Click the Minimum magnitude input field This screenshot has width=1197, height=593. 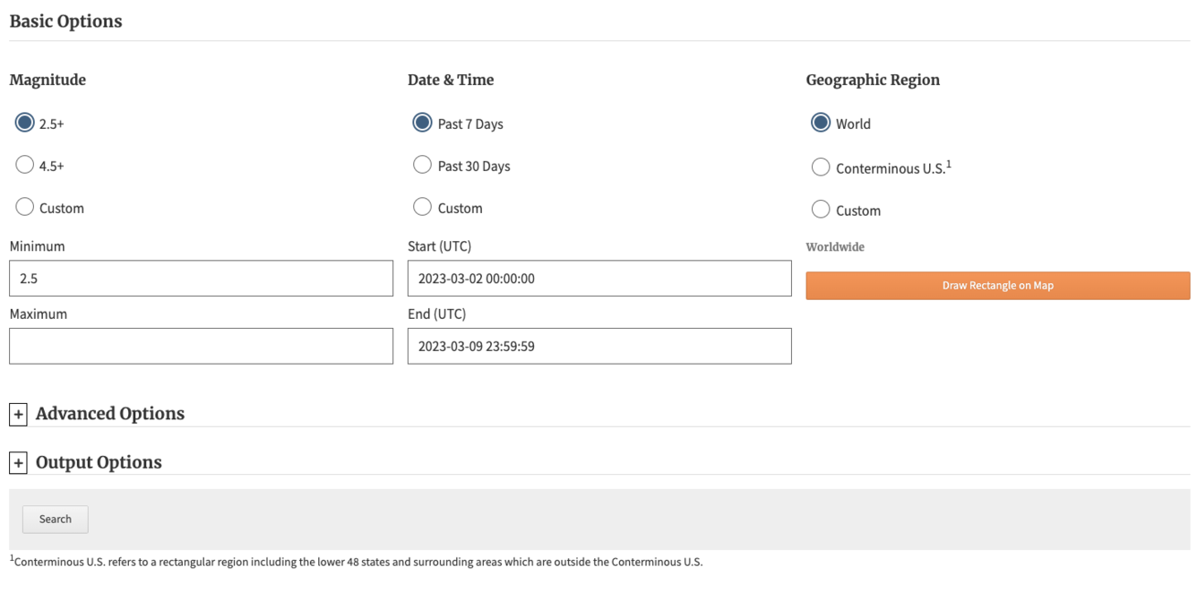coord(201,278)
